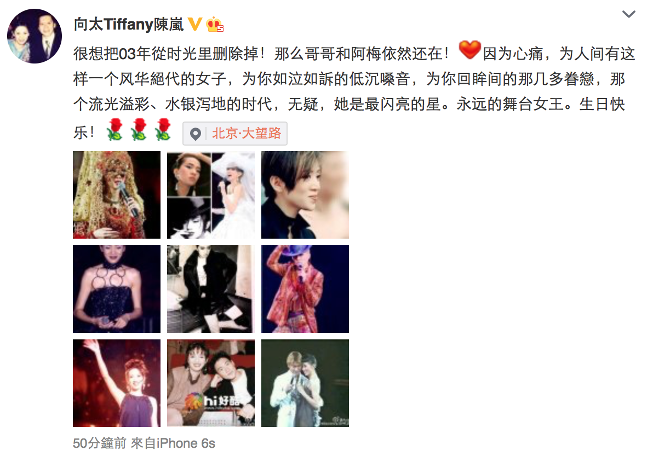
Task: Open the post options chevron menu
Action: pyautogui.click(x=628, y=14)
